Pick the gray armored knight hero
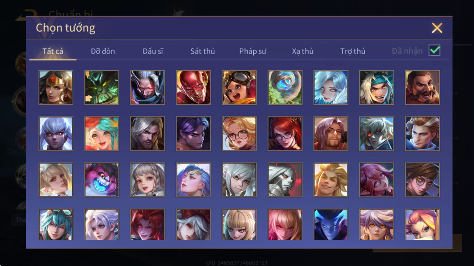 pos(285,180)
